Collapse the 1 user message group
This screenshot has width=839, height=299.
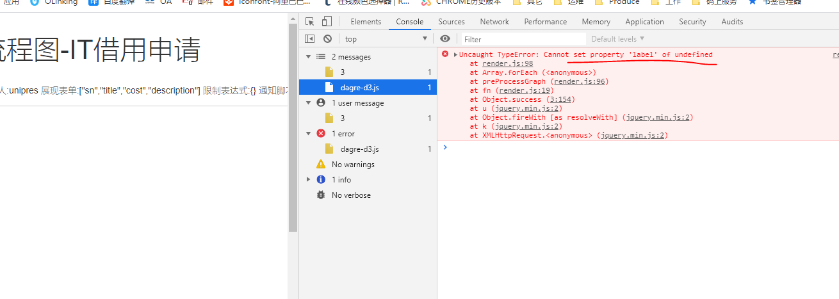click(x=308, y=103)
